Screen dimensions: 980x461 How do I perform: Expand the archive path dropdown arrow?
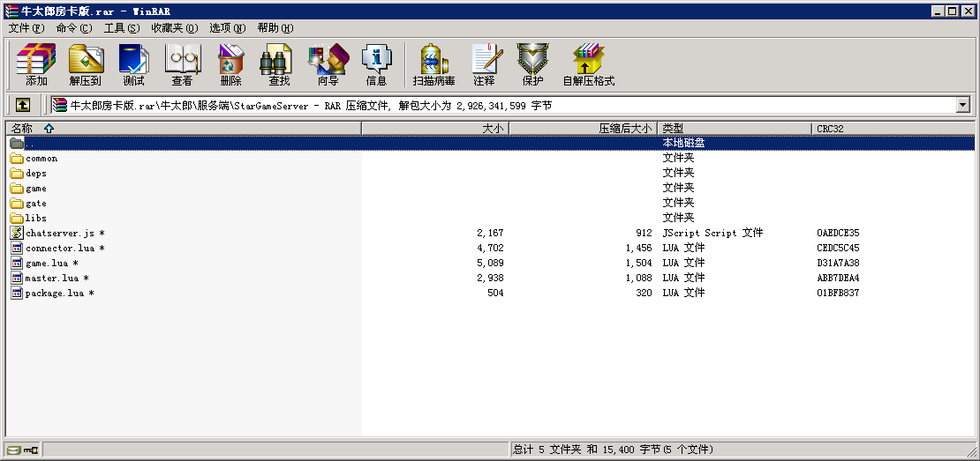(962, 105)
